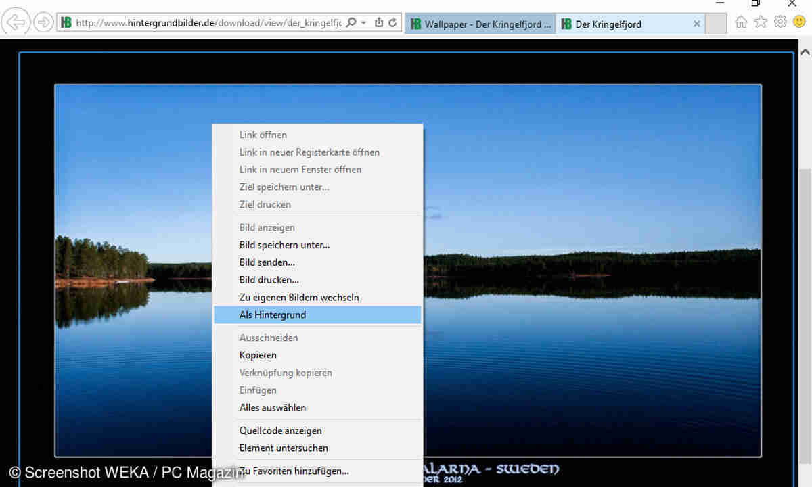
Task: Open the Home page icon
Action: click(742, 22)
